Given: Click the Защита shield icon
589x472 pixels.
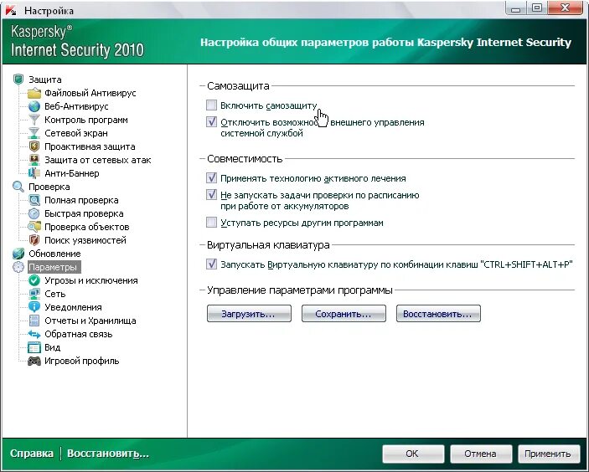Looking at the screenshot, I should 18,80.
